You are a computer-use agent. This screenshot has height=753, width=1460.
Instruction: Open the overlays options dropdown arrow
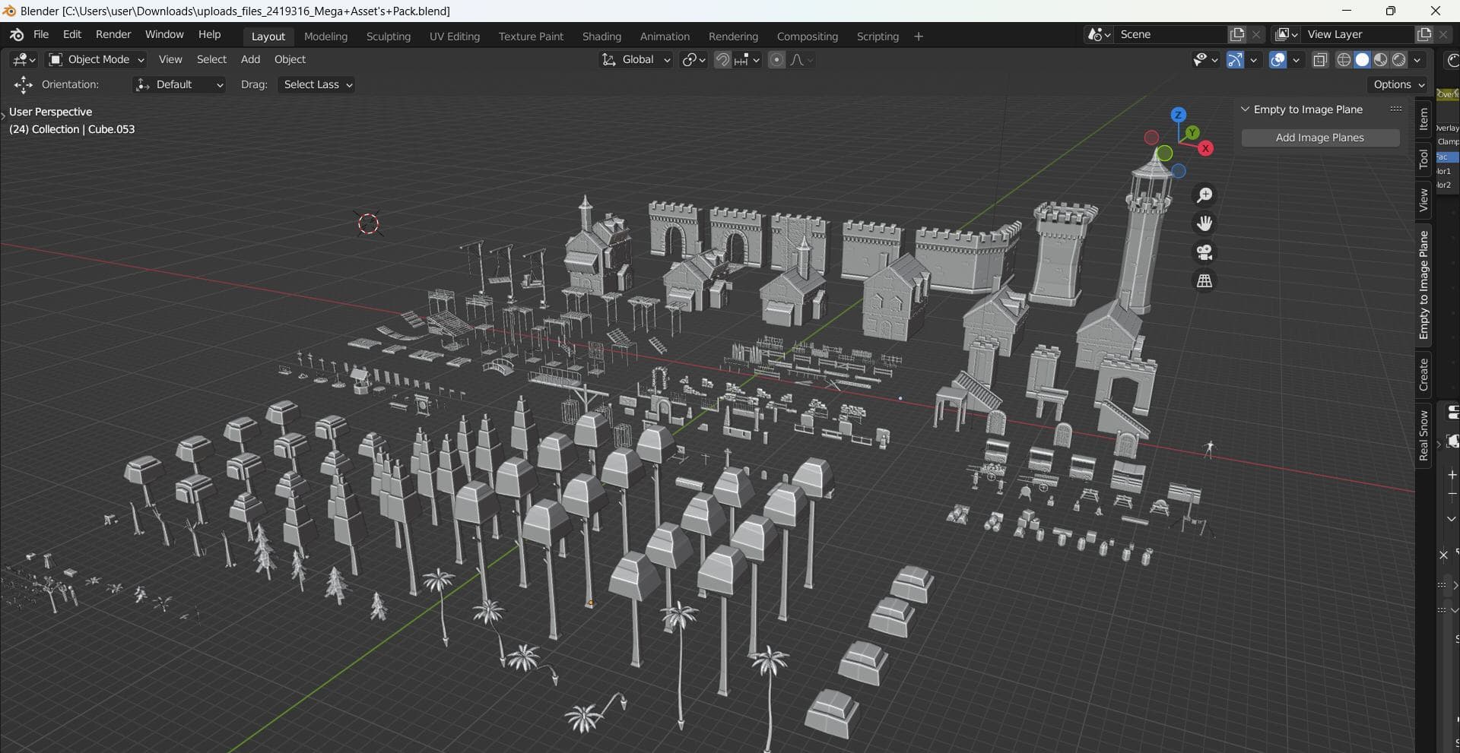click(x=1297, y=59)
